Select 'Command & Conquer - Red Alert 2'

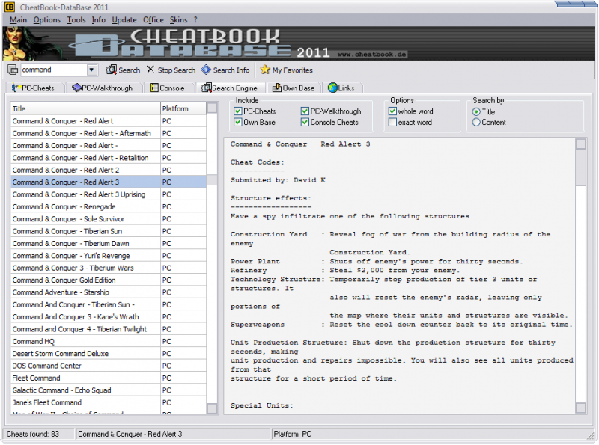pyautogui.click(x=109, y=170)
